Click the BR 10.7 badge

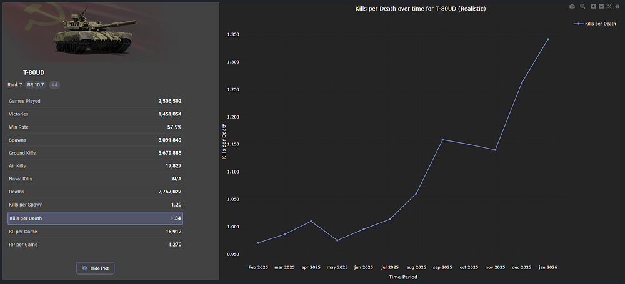coord(36,84)
